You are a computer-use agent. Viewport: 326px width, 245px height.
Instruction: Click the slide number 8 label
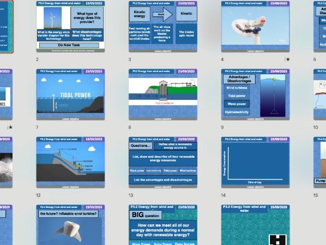coord(130,127)
